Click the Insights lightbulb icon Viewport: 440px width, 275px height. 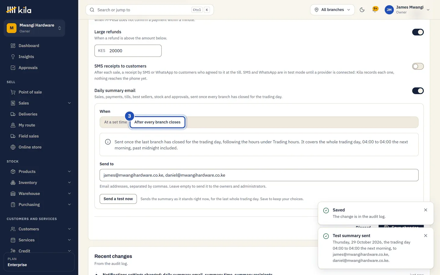pos(13,57)
